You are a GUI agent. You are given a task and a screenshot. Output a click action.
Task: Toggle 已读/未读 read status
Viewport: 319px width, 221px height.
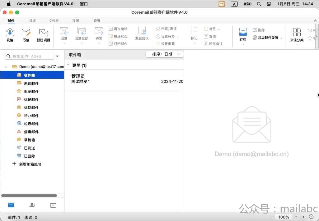tap(166, 29)
